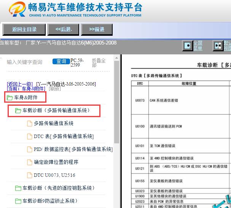Select the 来自 PCM 的异常信息 cell

coord(189,202)
